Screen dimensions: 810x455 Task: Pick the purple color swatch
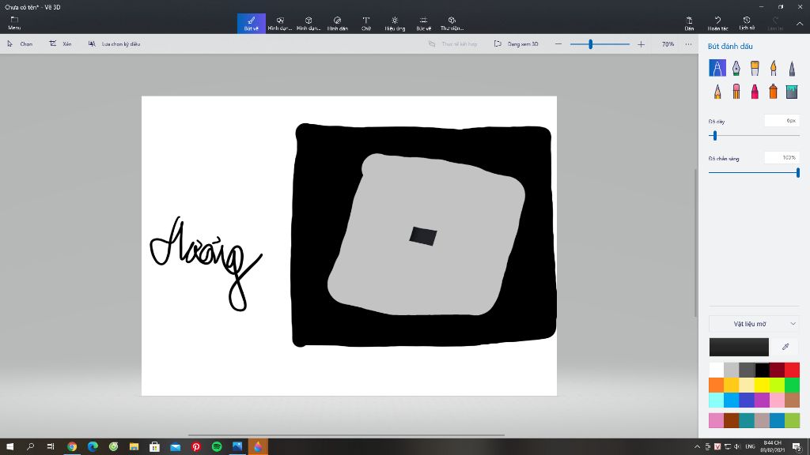coord(762,400)
